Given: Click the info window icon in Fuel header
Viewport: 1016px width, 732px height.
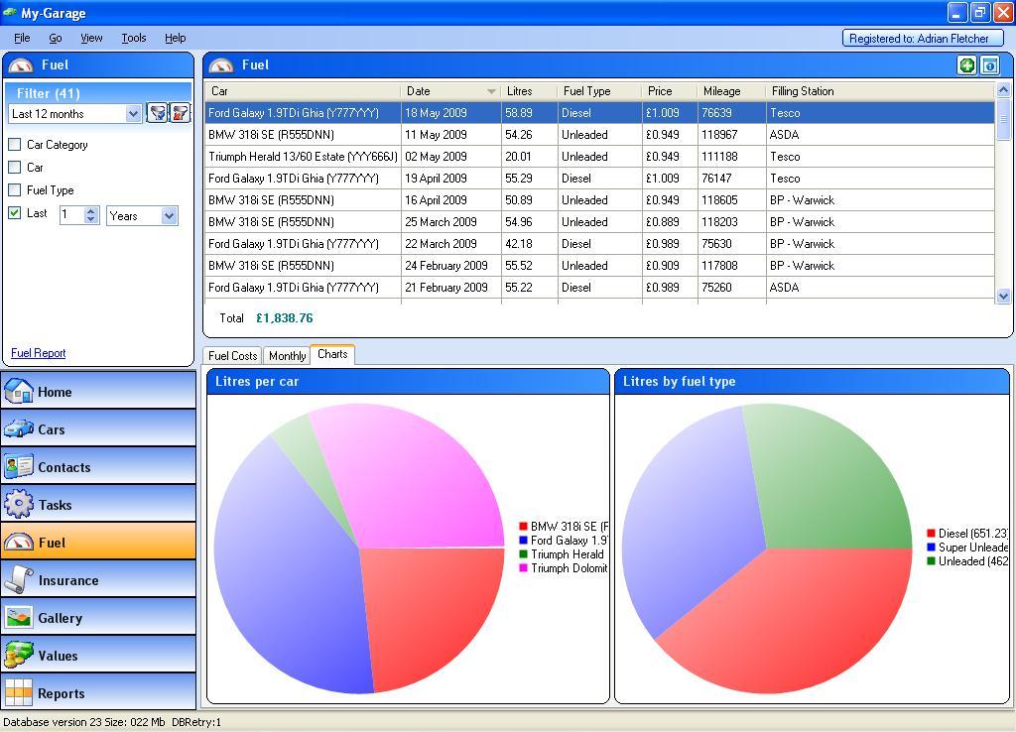Looking at the screenshot, I should pyautogui.click(x=989, y=65).
